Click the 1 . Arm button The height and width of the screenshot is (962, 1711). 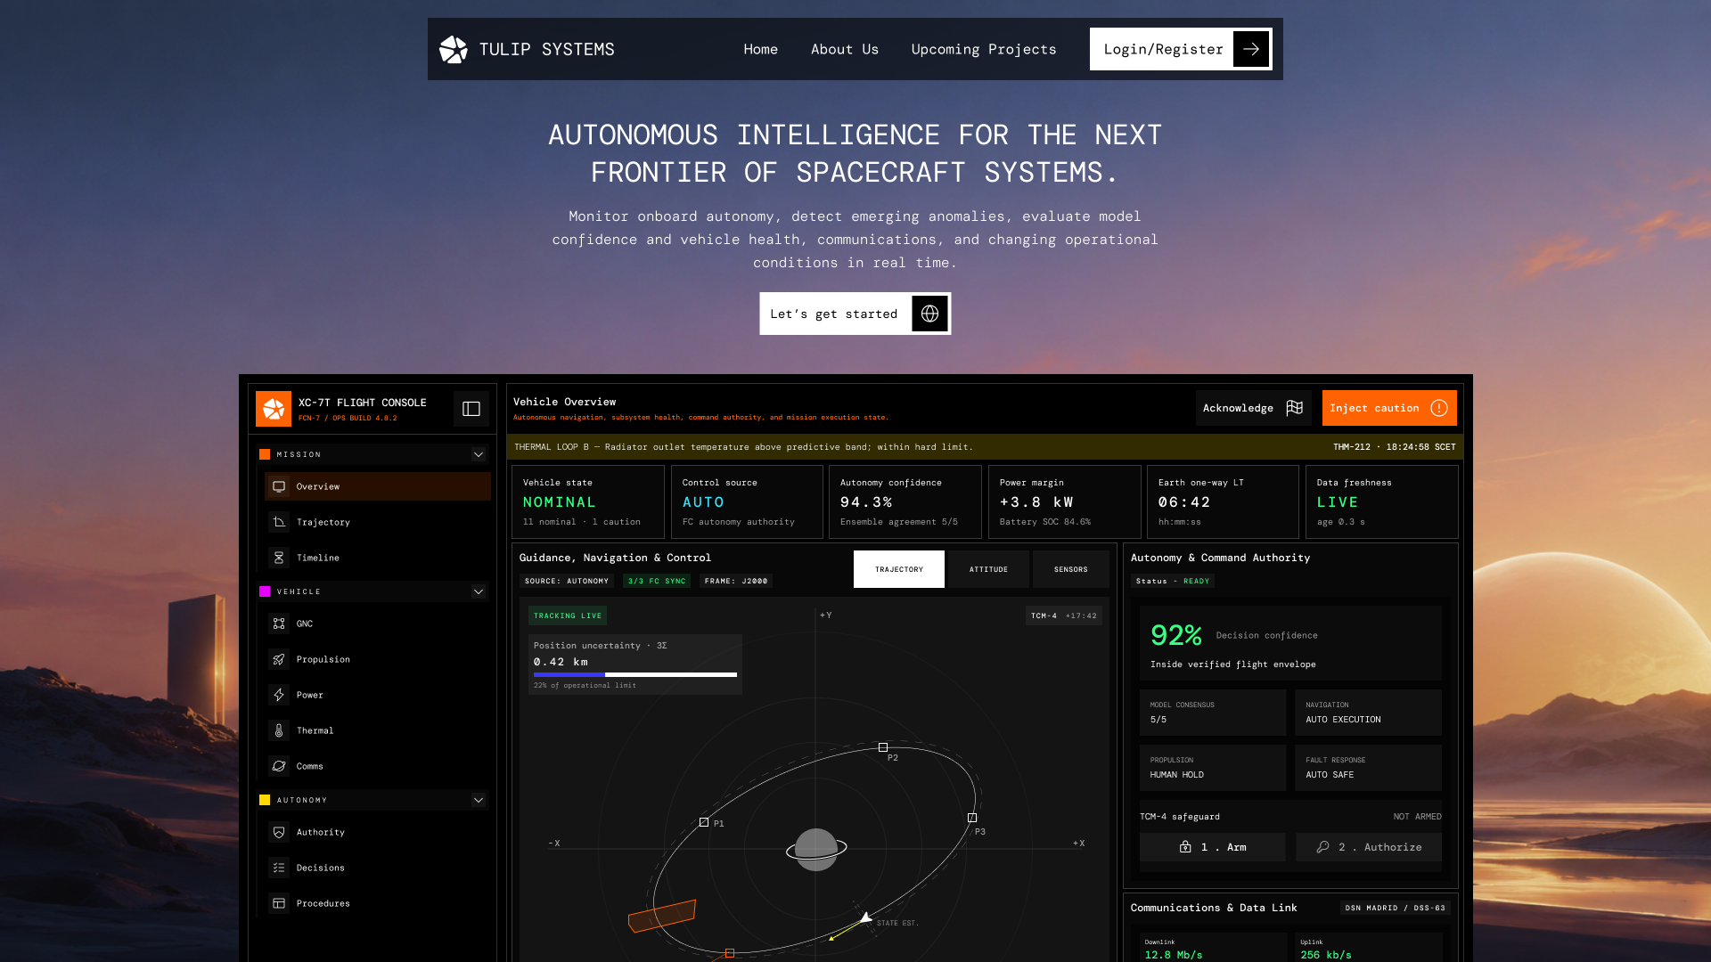tap(1213, 847)
